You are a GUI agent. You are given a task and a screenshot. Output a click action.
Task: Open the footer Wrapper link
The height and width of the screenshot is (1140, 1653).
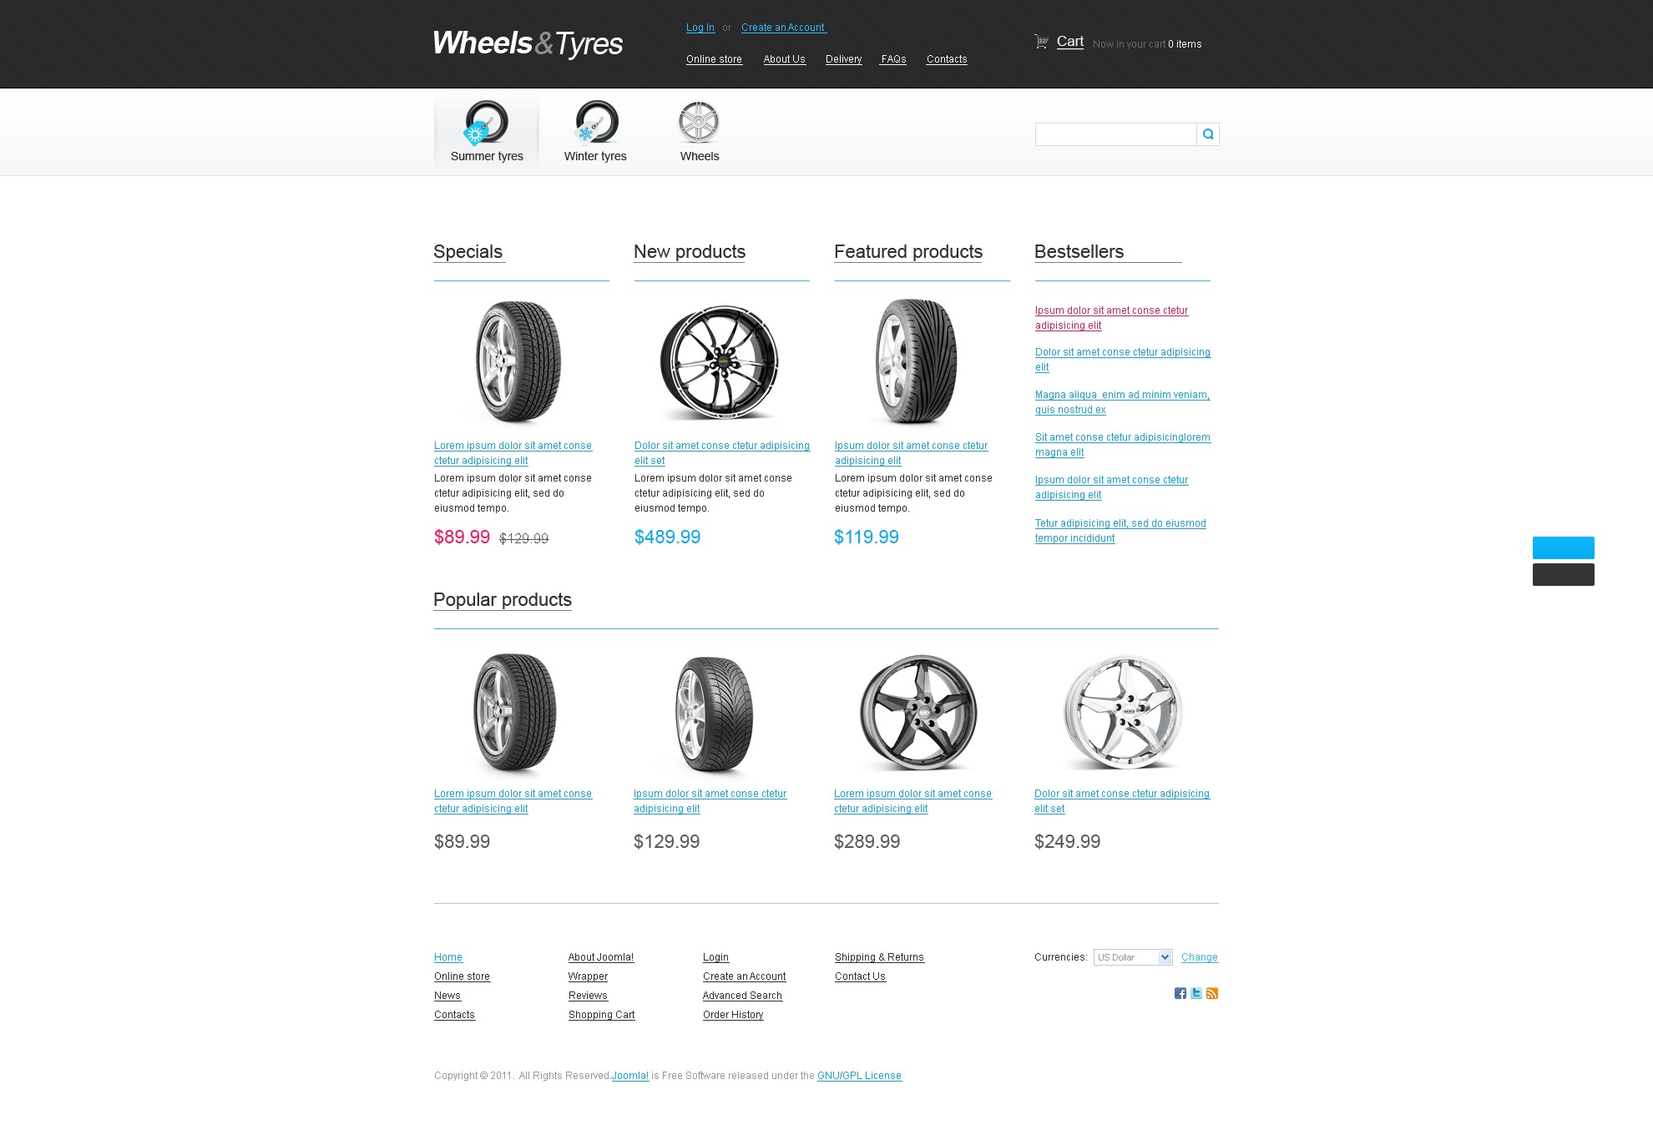click(588, 976)
